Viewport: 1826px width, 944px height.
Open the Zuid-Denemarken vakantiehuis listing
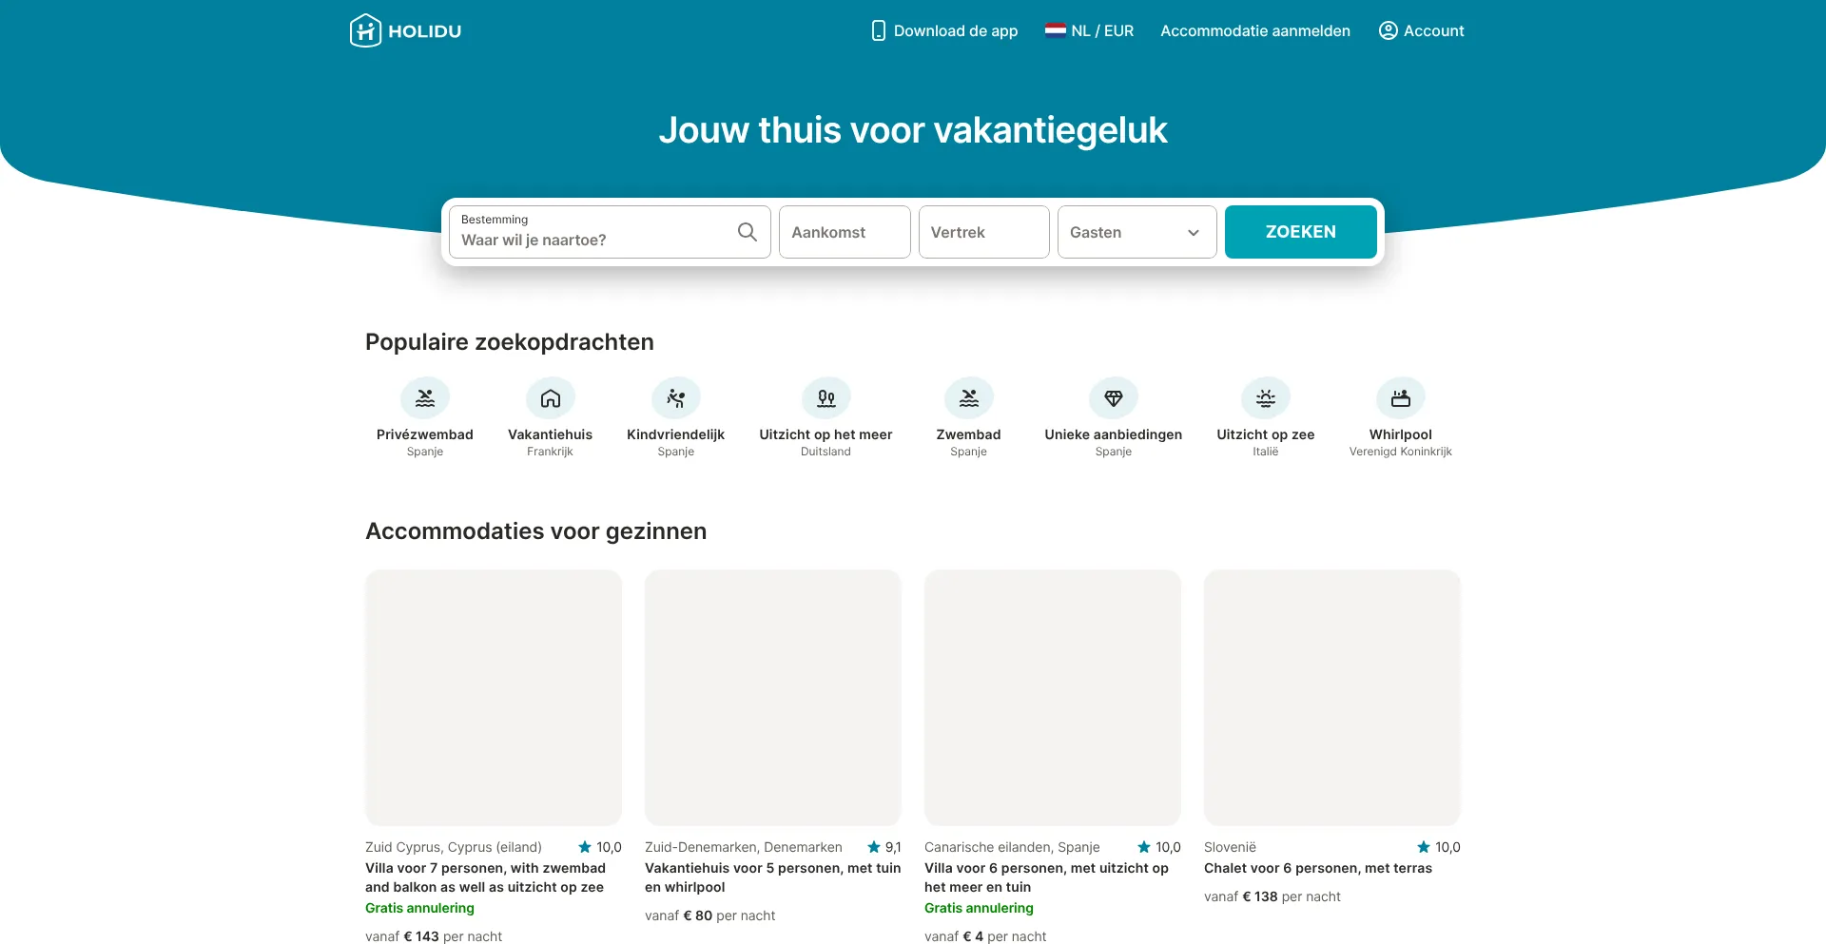click(x=772, y=698)
